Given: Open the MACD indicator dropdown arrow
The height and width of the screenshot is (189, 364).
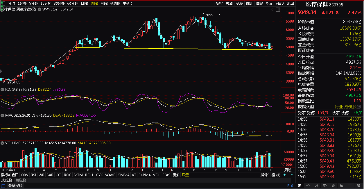Looking at the screenshot, I should click(x=3, y=115).
